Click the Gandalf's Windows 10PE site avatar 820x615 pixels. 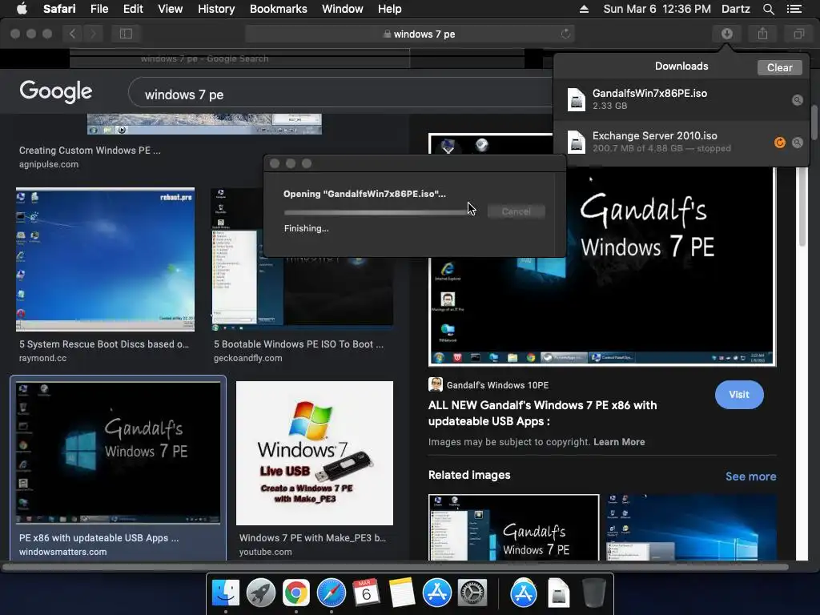(435, 384)
